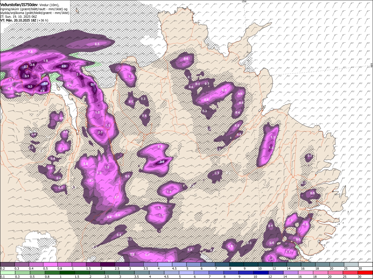Click the Veðurstofan/IS750dev title text
Image resolution: width=373 pixels, height=279 pixels.
(19, 4)
